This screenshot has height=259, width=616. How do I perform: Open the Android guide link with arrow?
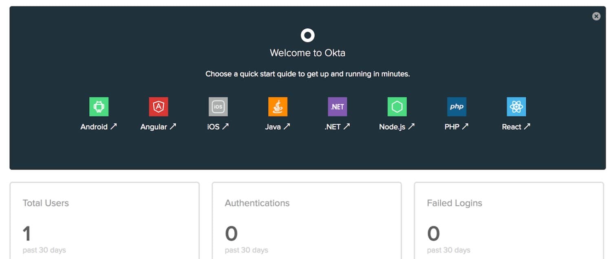98,126
